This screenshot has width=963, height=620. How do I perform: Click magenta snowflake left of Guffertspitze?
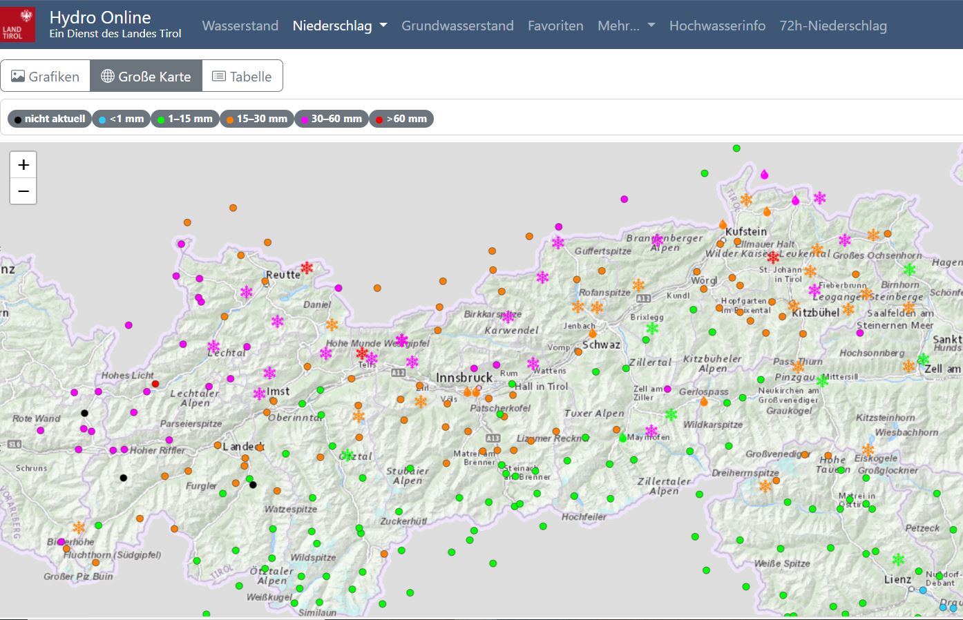tap(558, 242)
